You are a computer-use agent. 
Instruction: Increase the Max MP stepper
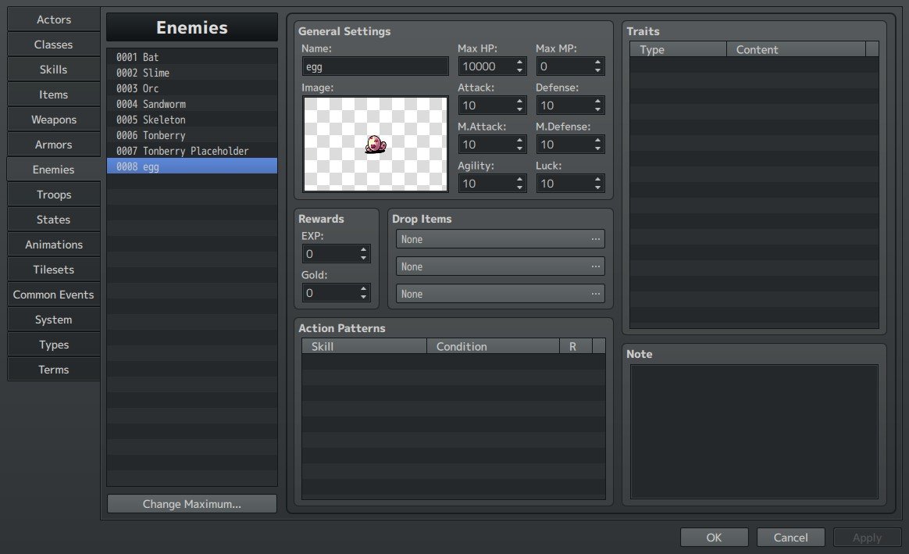(x=597, y=62)
